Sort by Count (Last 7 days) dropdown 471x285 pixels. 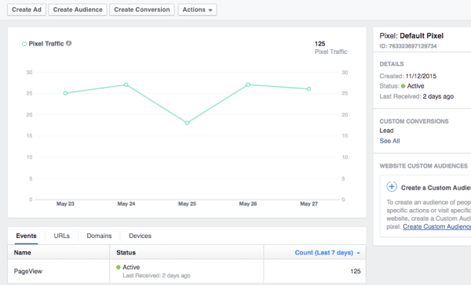click(327, 253)
